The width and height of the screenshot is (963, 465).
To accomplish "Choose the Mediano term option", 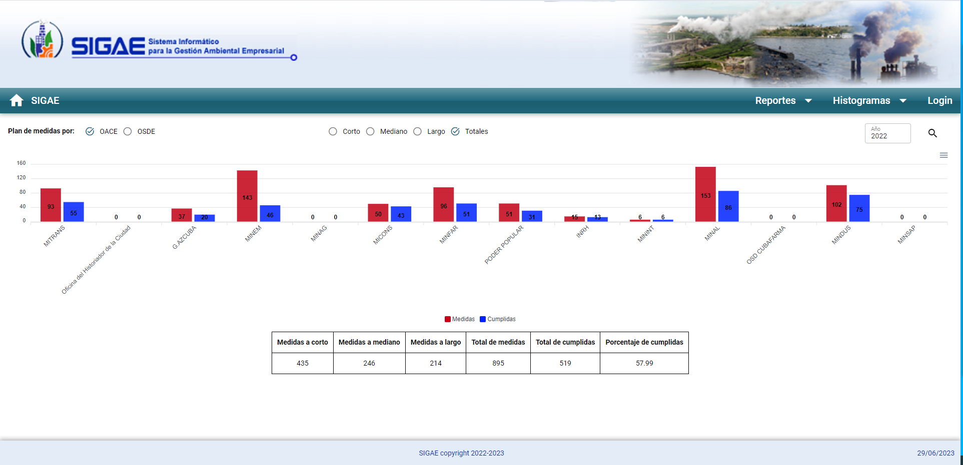I will click(370, 131).
